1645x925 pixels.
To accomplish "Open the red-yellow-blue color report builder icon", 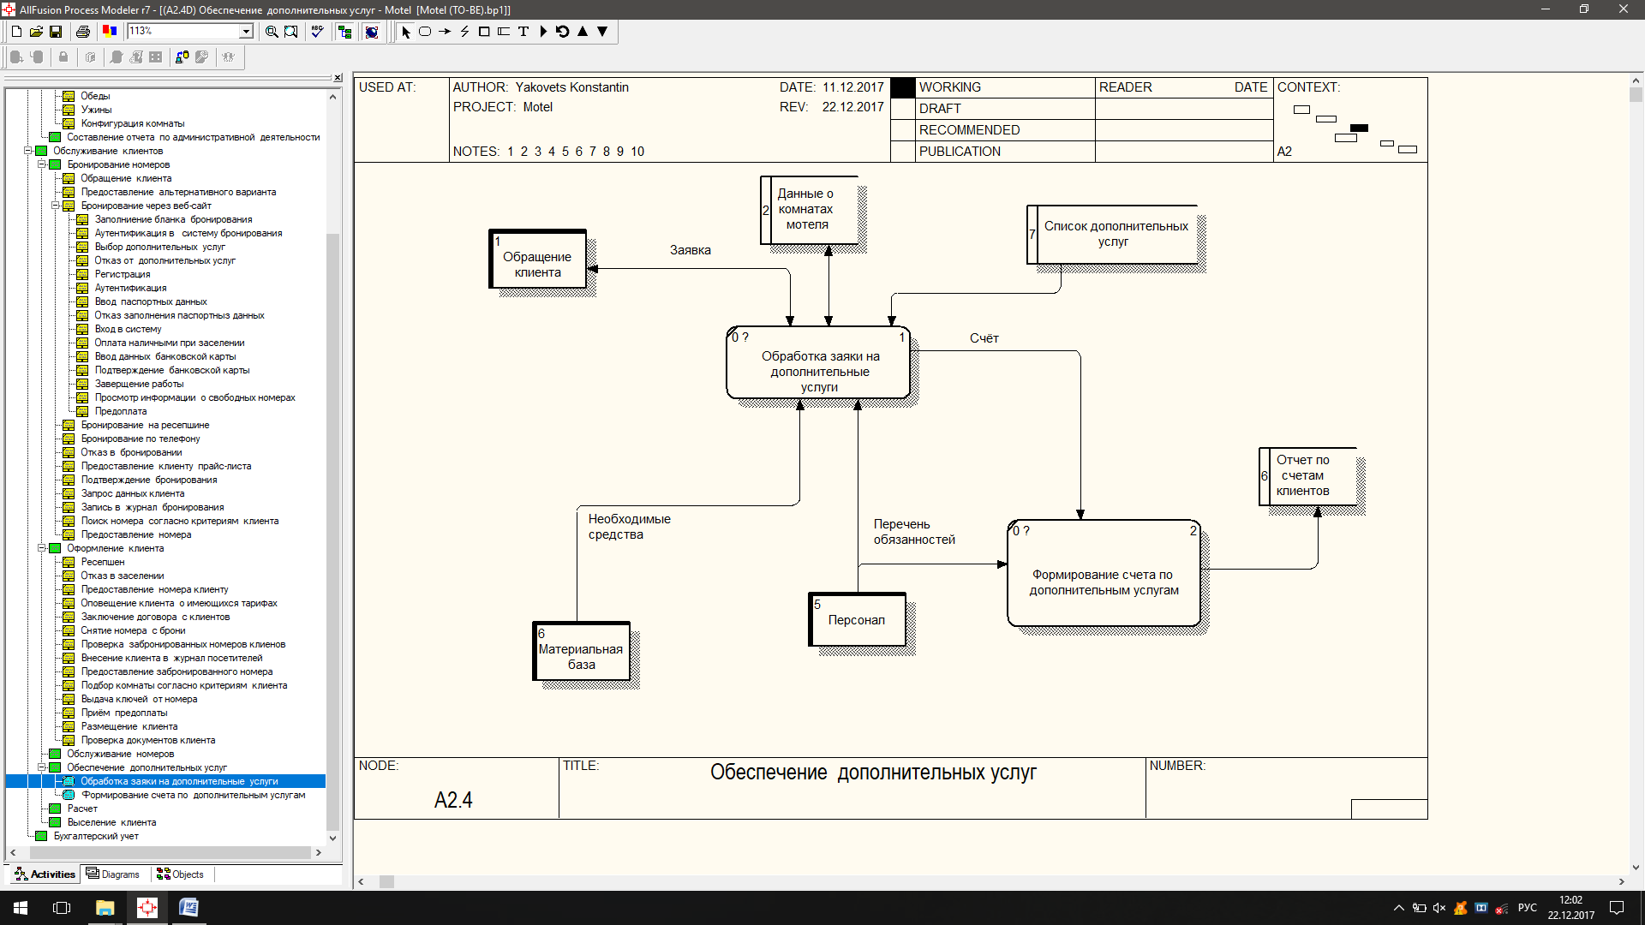I will [x=110, y=32].
